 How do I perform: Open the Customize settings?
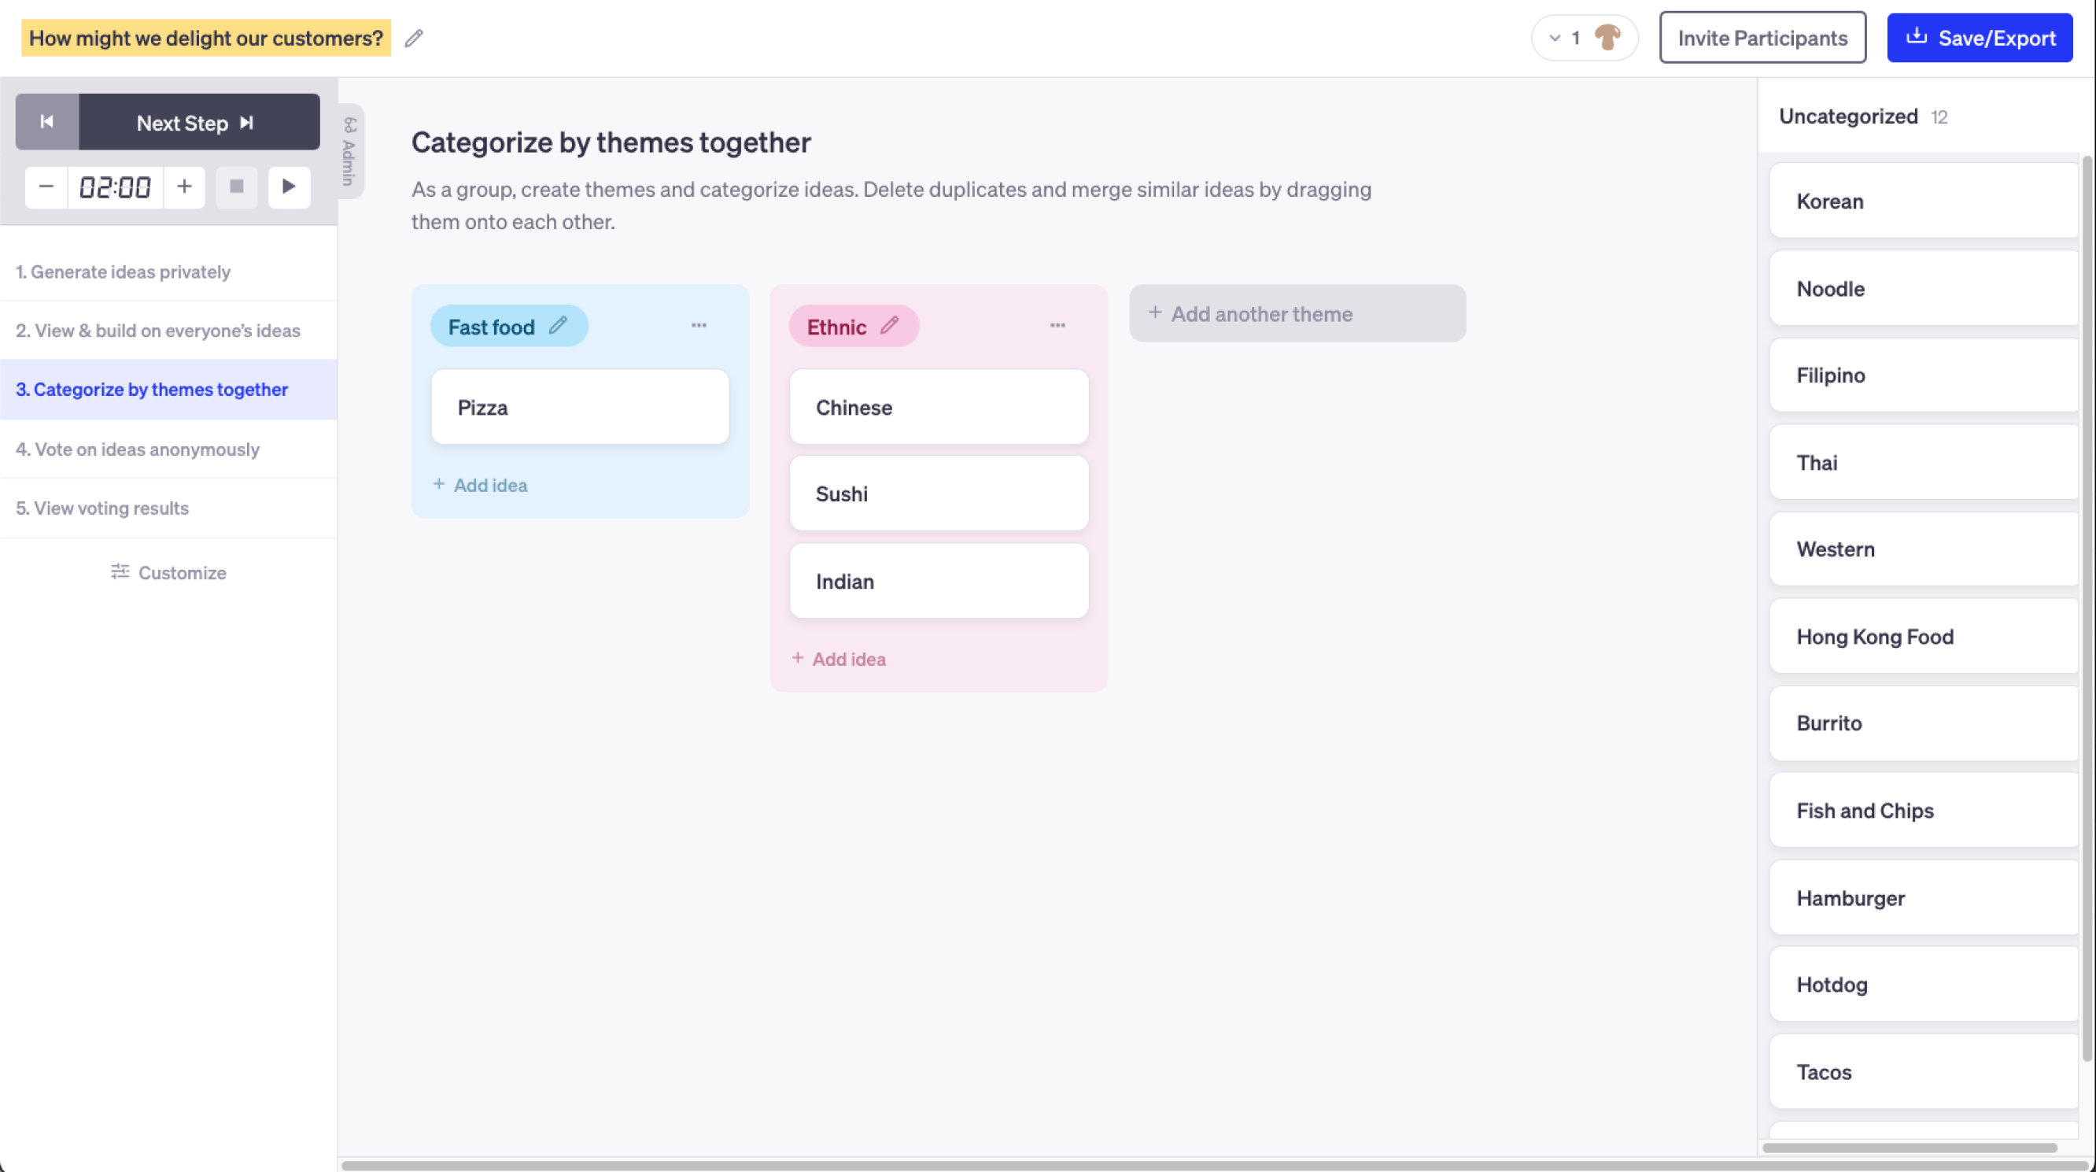coord(168,571)
